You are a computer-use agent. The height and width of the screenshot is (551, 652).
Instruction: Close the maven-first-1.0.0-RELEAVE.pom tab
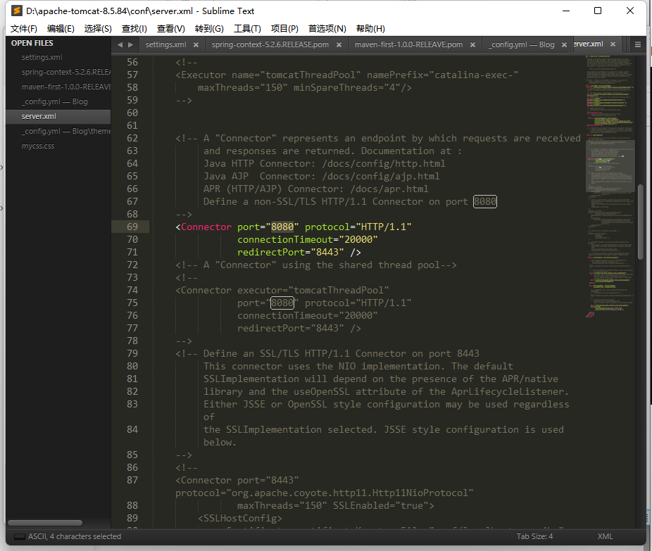472,44
